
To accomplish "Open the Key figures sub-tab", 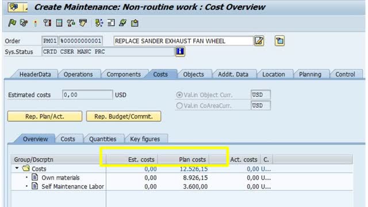I will click(145, 139).
